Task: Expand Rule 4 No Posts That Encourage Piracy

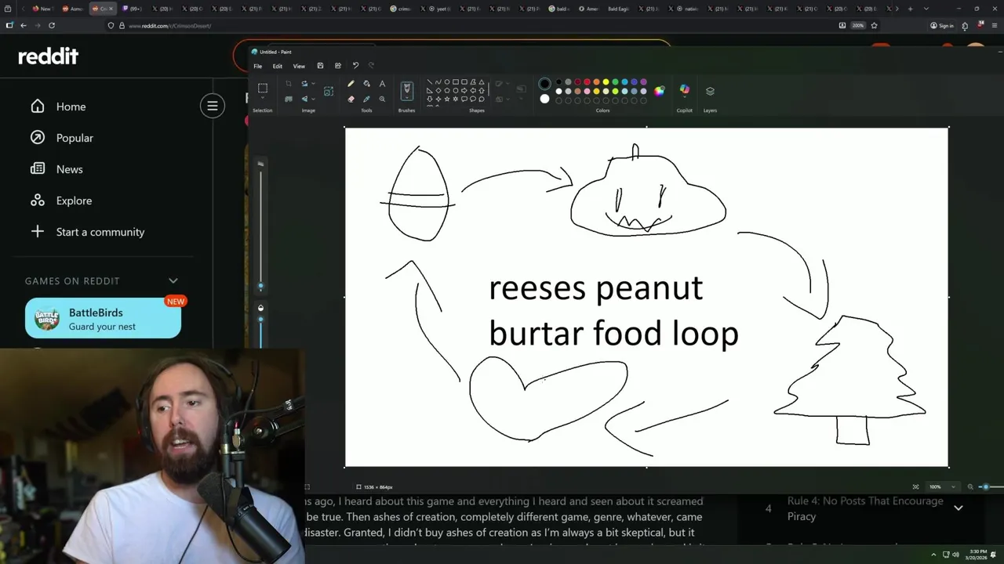Action: tap(958, 508)
